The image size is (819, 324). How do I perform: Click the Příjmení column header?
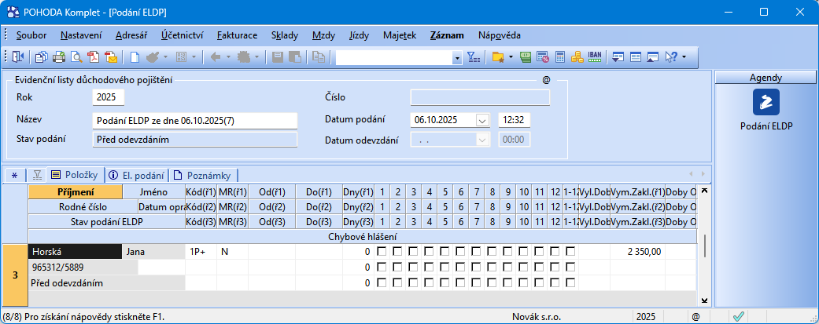[x=76, y=191]
